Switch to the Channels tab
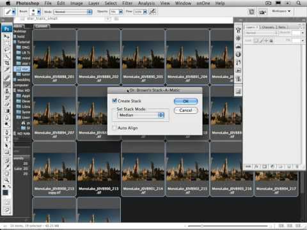Screen dimensions: 307x230 pyautogui.click(x=268, y=27)
